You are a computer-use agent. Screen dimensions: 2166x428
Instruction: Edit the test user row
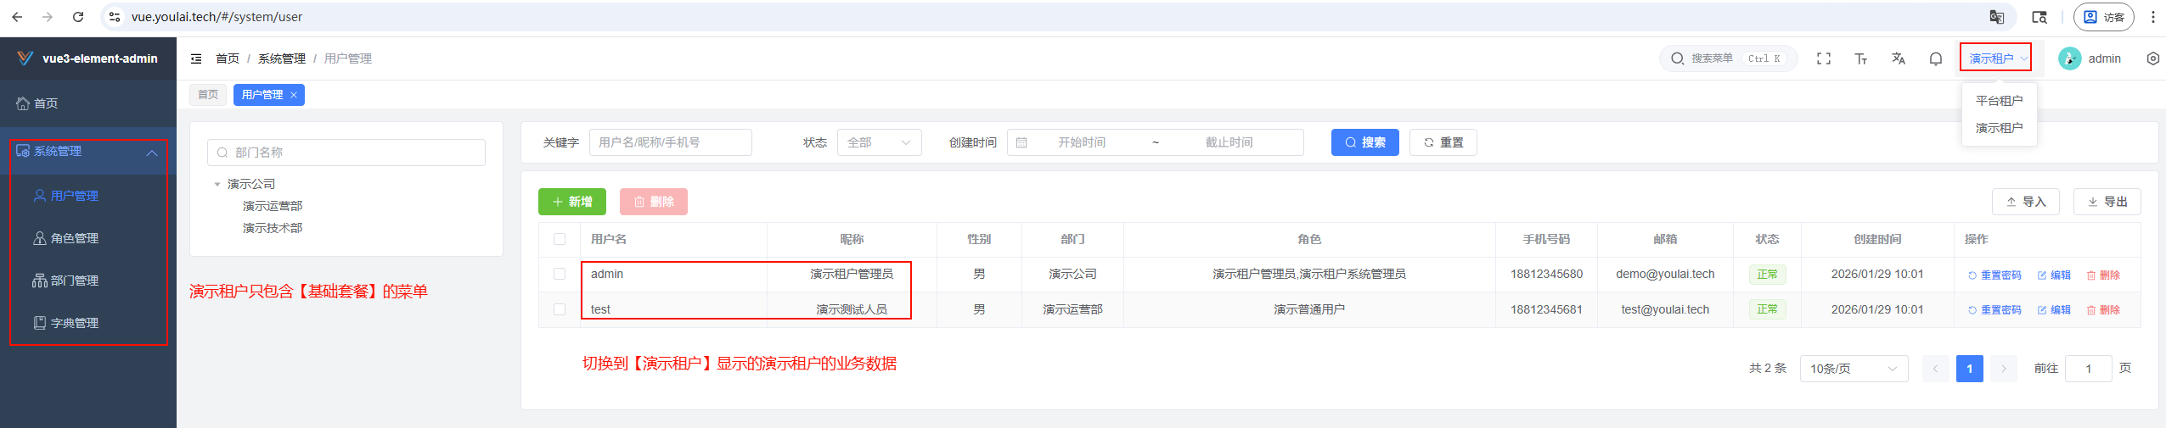(x=2054, y=310)
